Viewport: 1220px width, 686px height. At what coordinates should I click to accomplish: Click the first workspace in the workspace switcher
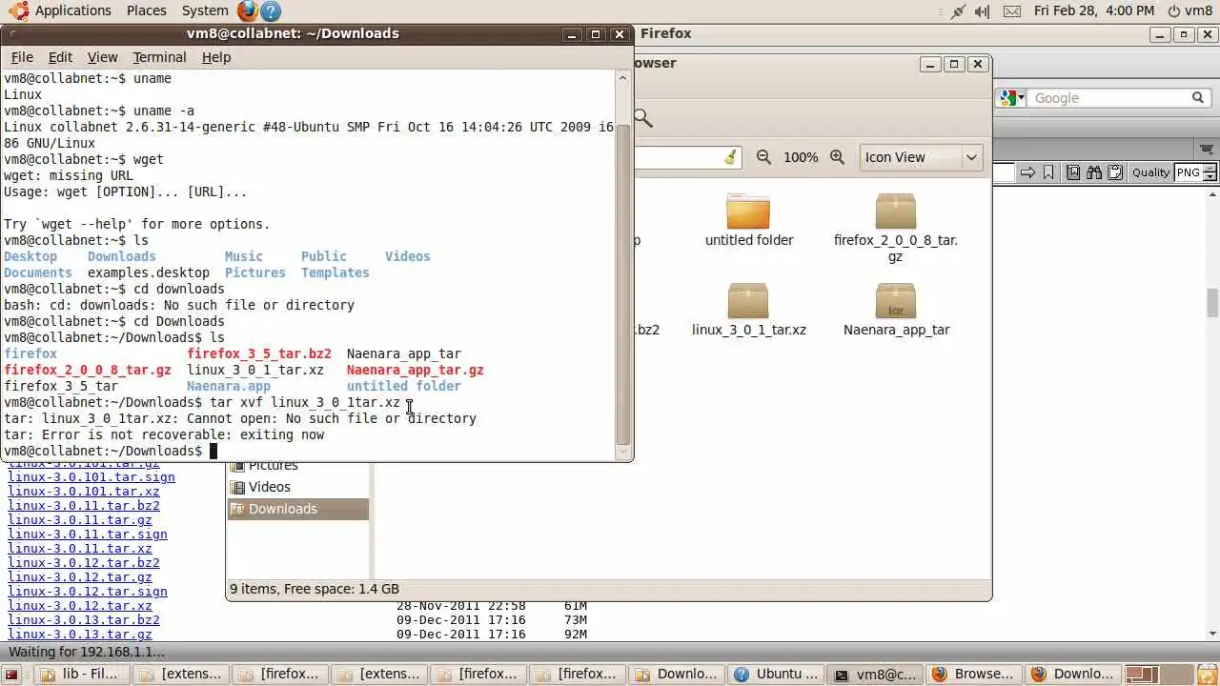tap(1141, 675)
